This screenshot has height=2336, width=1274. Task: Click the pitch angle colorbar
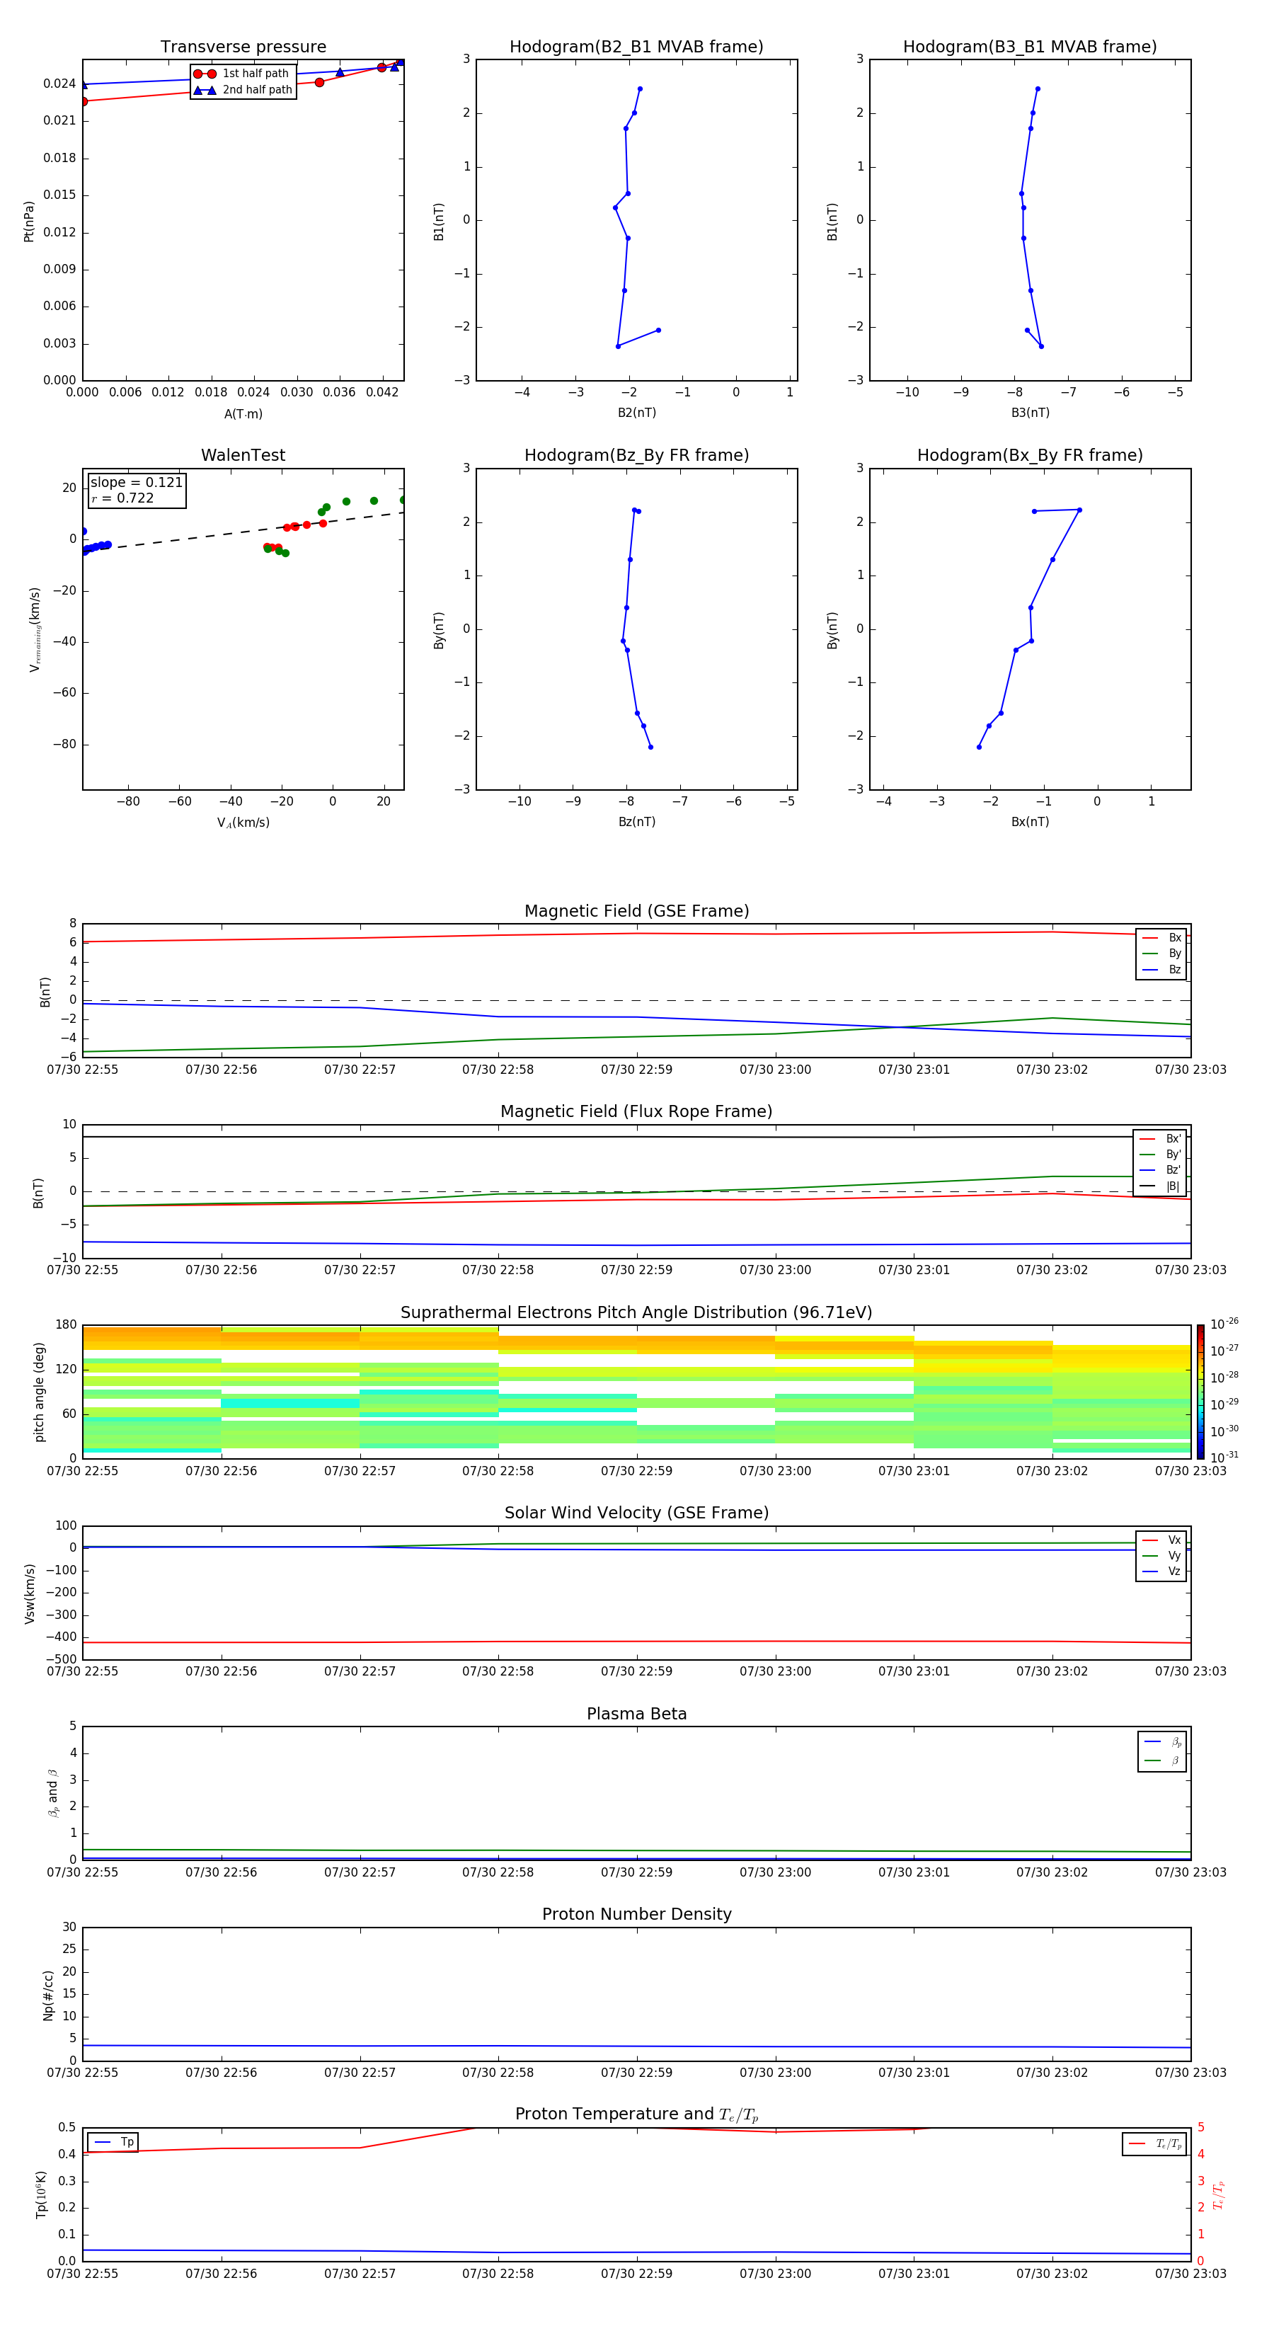click(1200, 1392)
